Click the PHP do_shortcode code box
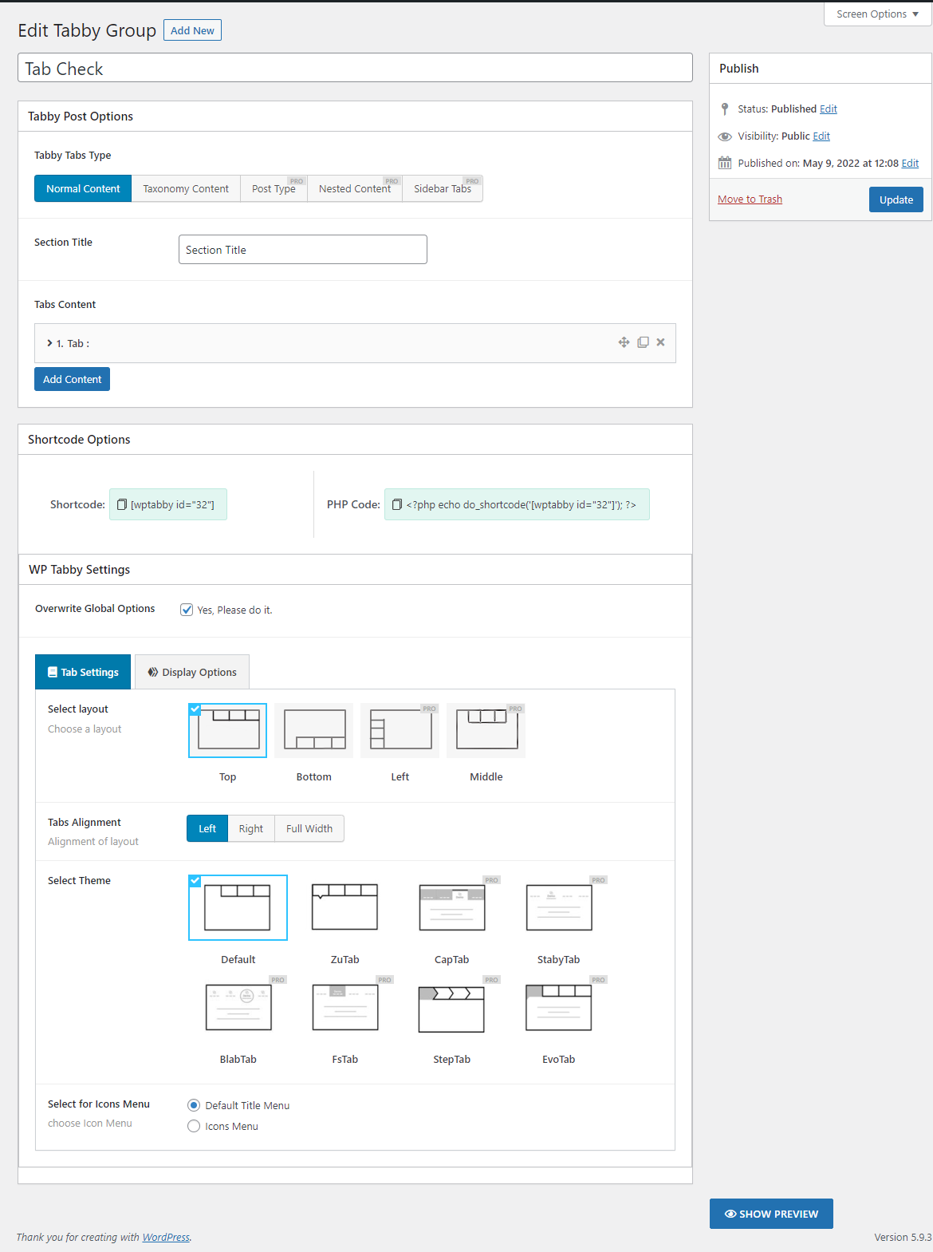This screenshot has width=933, height=1252. 517,504
